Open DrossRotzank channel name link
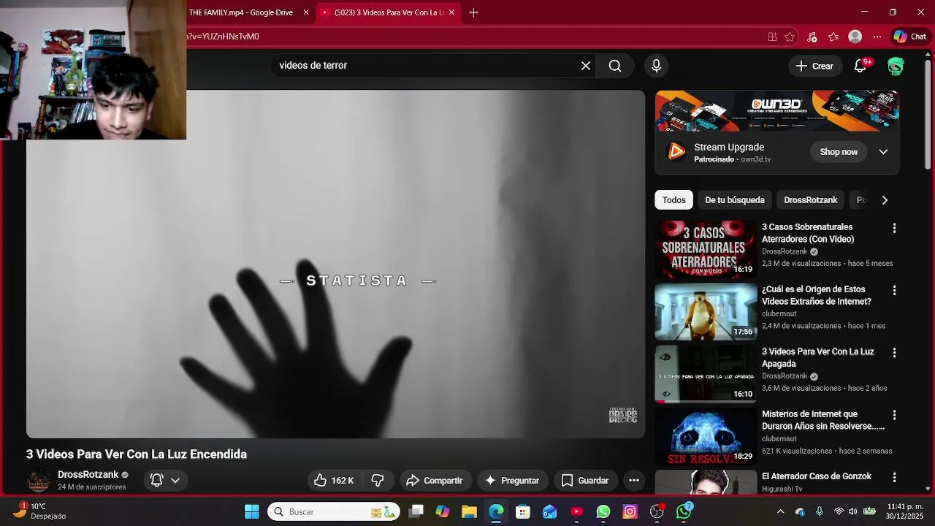 coord(88,475)
